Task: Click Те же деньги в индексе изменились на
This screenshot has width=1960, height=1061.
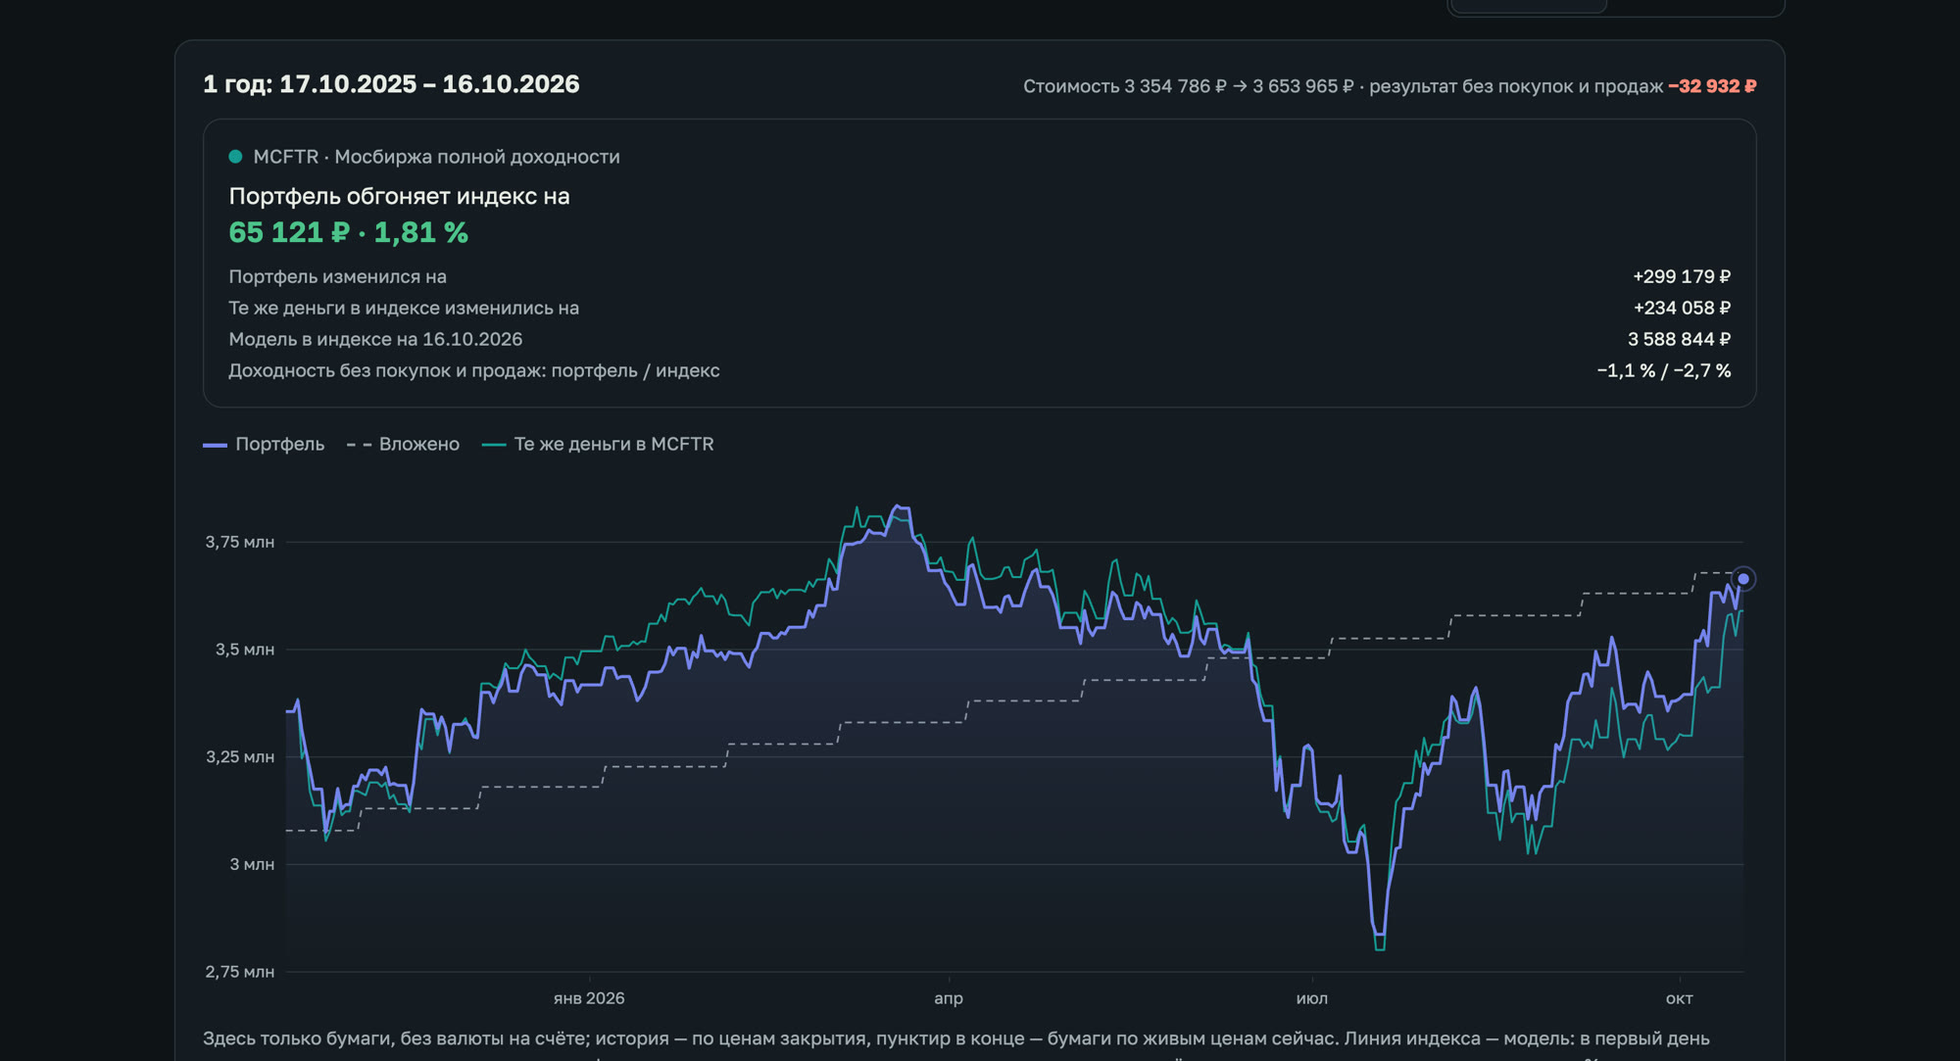Action: coord(404,308)
